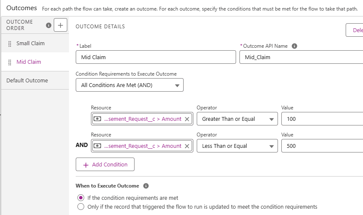Click the Label field containing Mid Claim

coord(156,57)
